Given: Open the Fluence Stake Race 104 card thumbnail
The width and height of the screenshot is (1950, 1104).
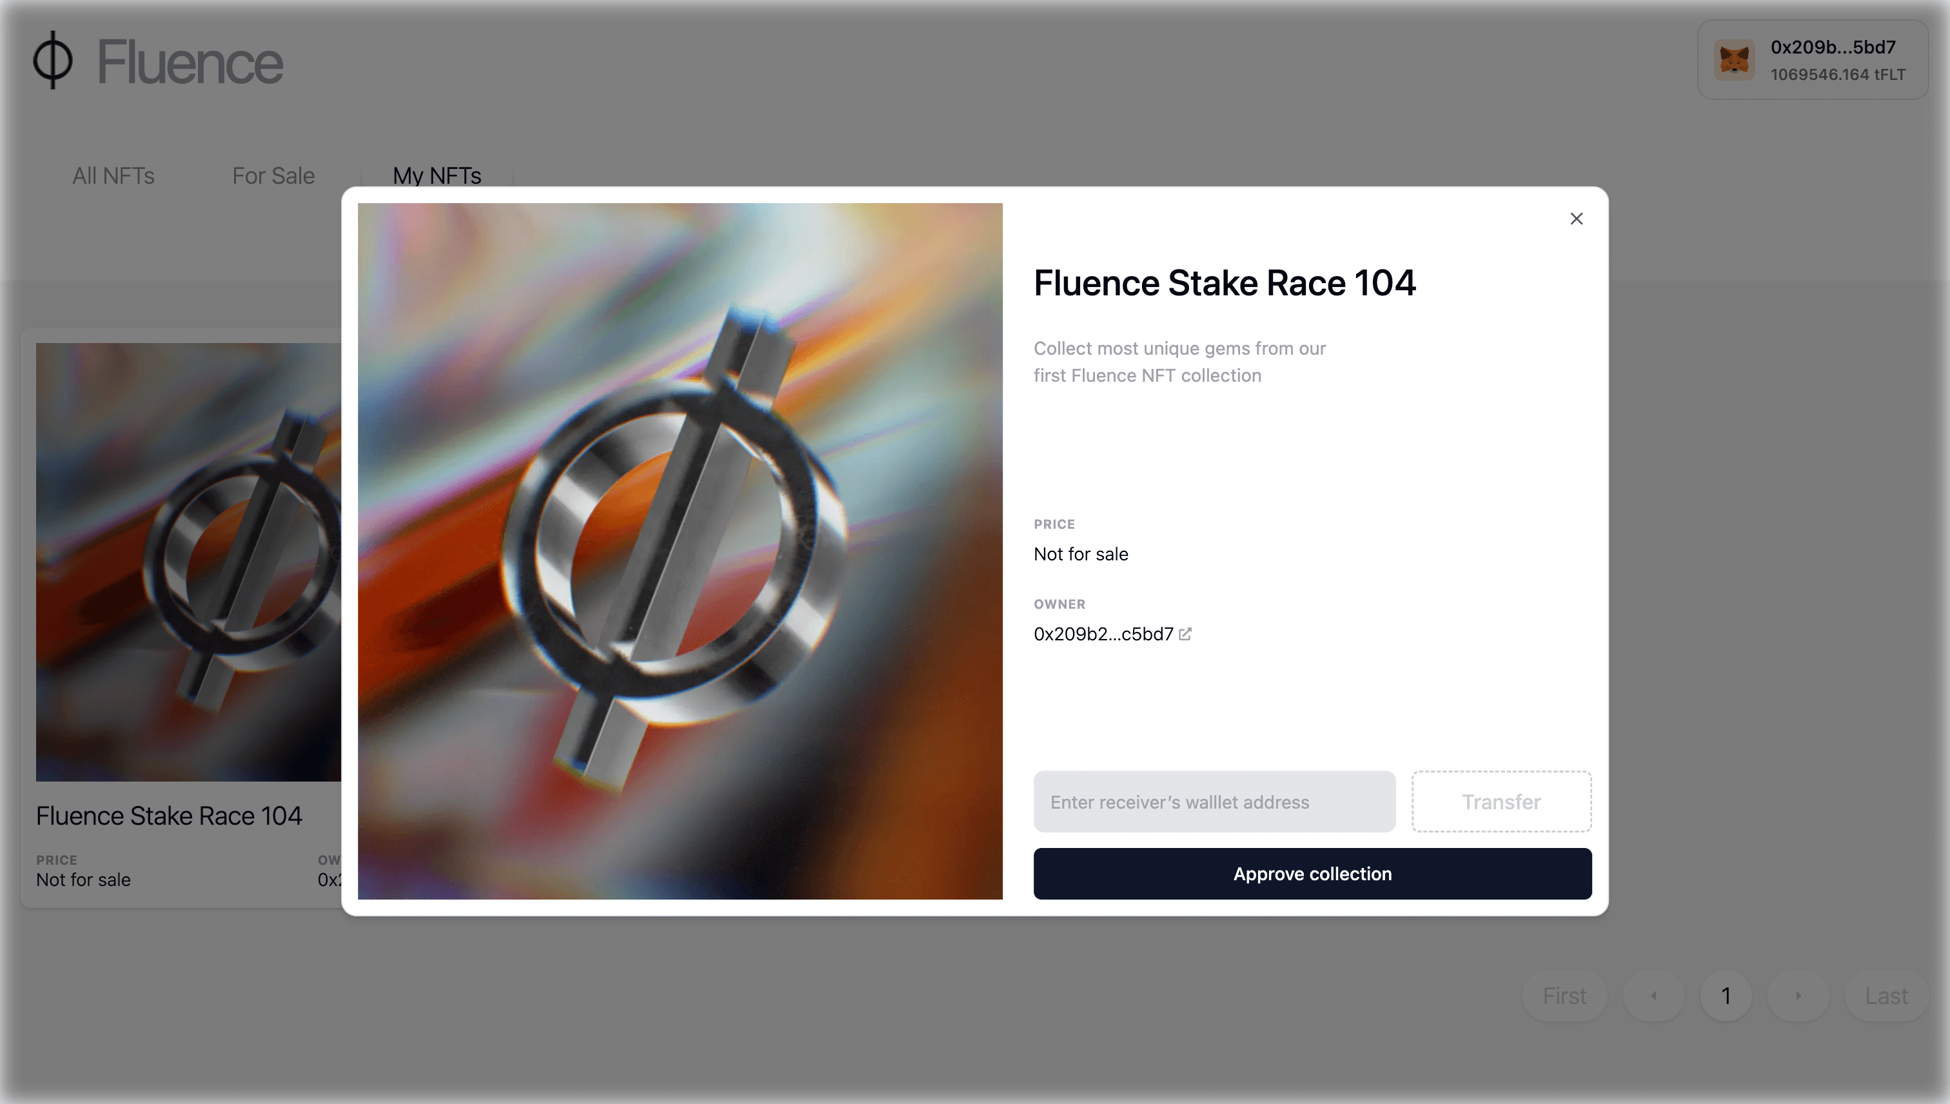Looking at the screenshot, I should click(188, 561).
